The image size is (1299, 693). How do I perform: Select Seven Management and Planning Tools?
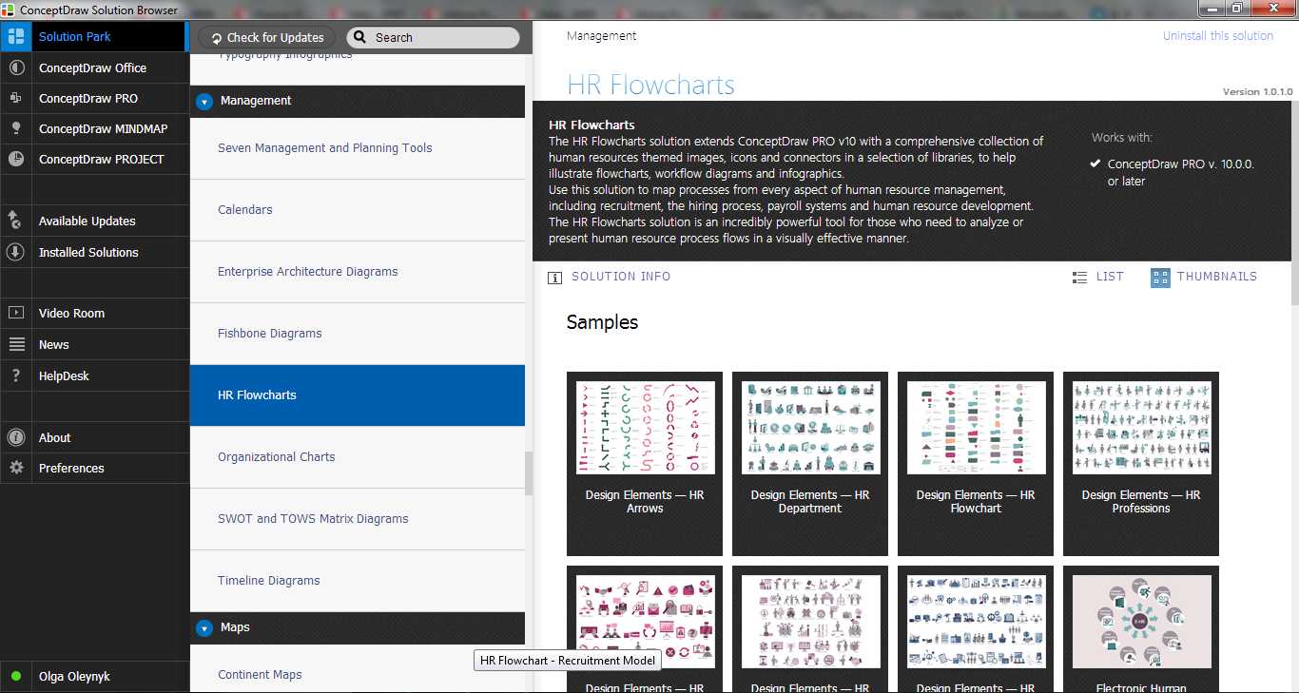click(358, 148)
